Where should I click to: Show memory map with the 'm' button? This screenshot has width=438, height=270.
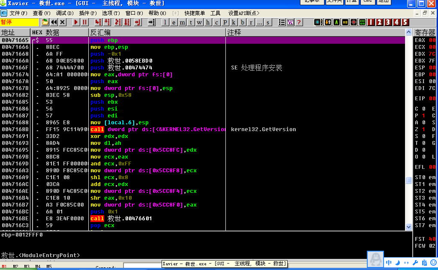183,22
